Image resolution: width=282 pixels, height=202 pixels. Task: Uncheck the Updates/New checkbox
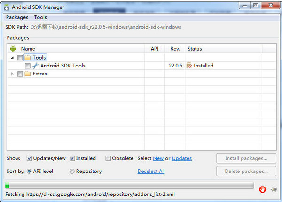point(29,158)
